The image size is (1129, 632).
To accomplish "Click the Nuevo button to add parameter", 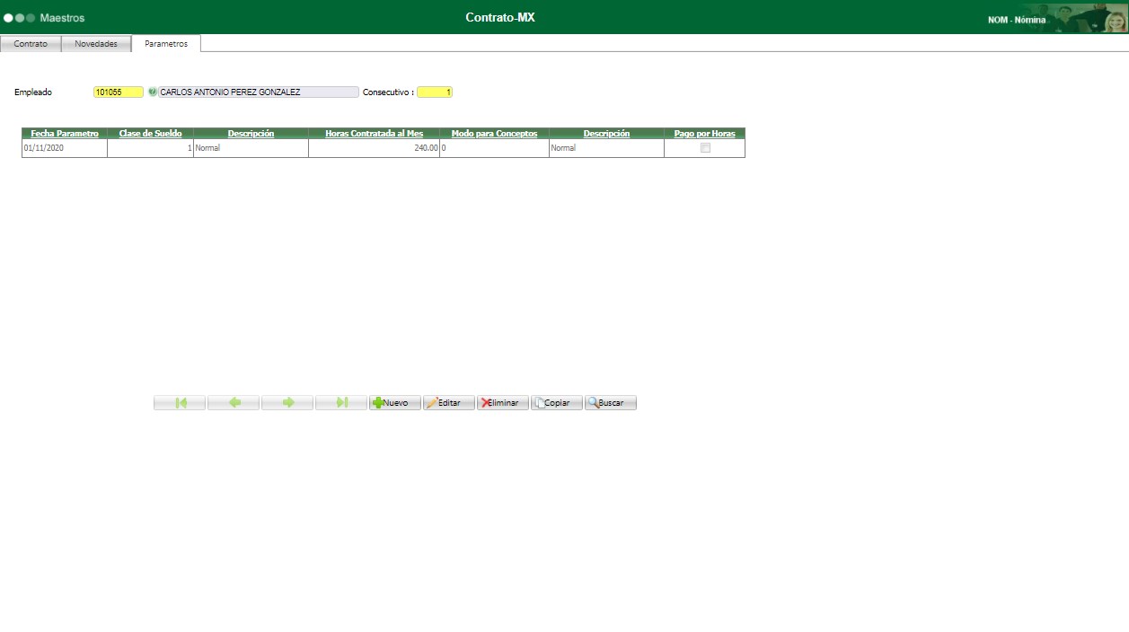I will 395,403.
